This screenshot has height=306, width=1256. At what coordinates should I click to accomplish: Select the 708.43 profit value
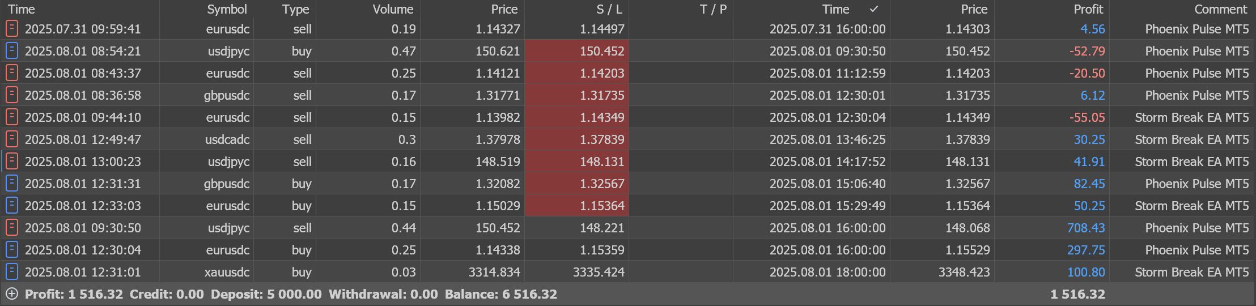(1086, 228)
